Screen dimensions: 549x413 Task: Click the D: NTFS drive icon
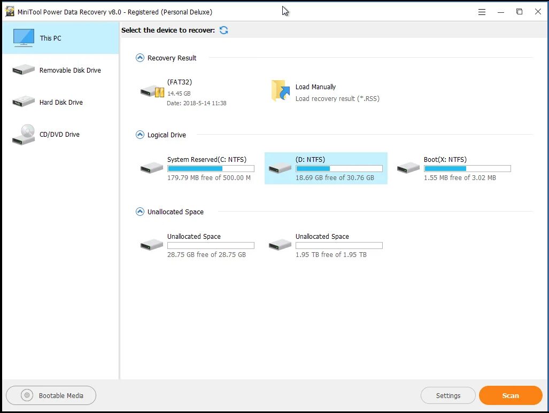[x=280, y=168]
